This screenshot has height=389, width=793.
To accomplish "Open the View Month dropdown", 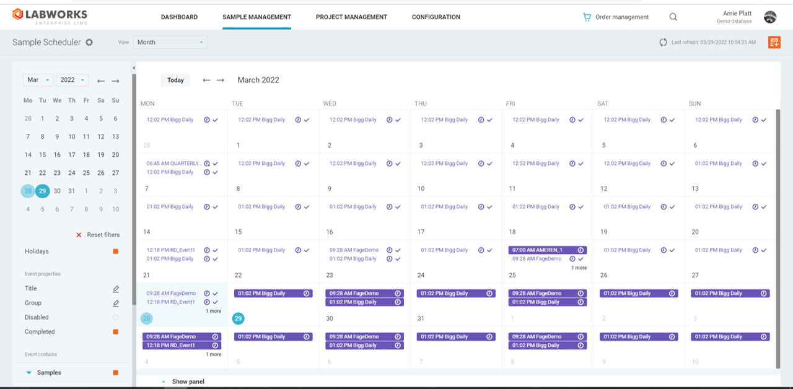I will [x=171, y=42].
